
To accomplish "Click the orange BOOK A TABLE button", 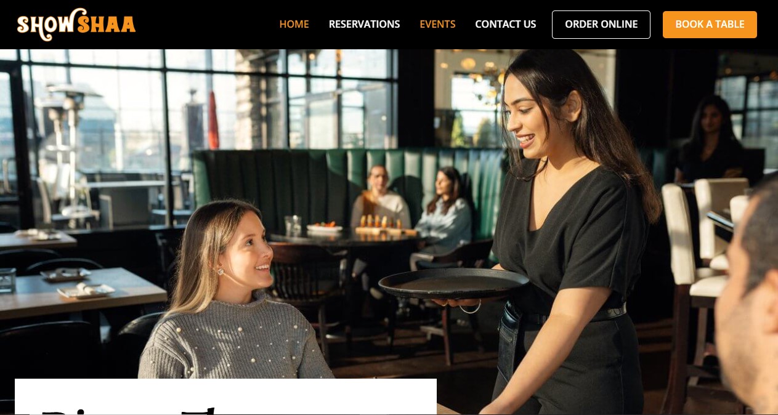I will (x=710, y=25).
